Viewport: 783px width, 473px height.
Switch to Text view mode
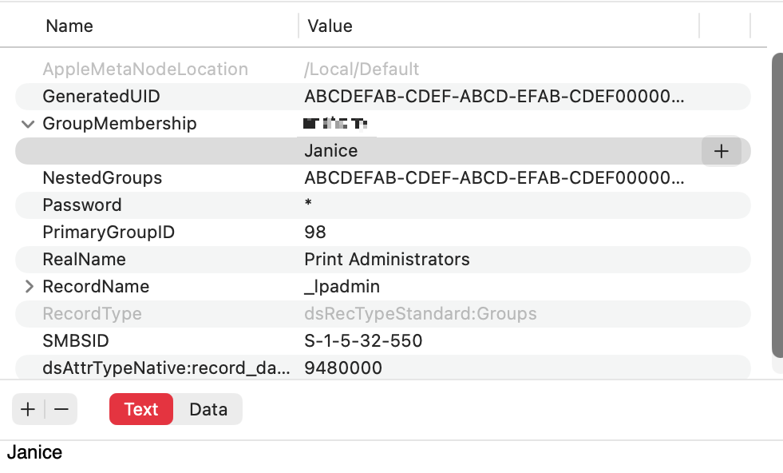click(141, 410)
